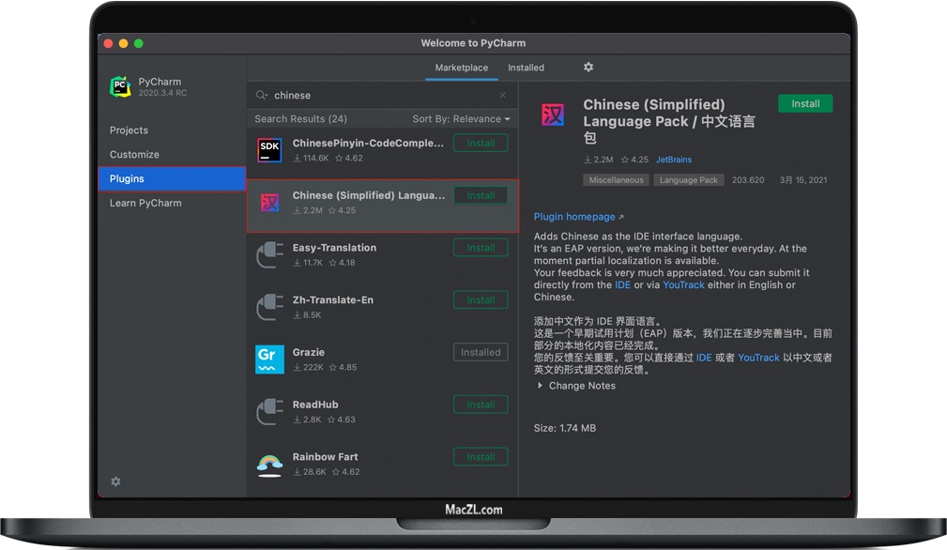
Task: Click Grazie's Installed button
Action: tap(481, 352)
